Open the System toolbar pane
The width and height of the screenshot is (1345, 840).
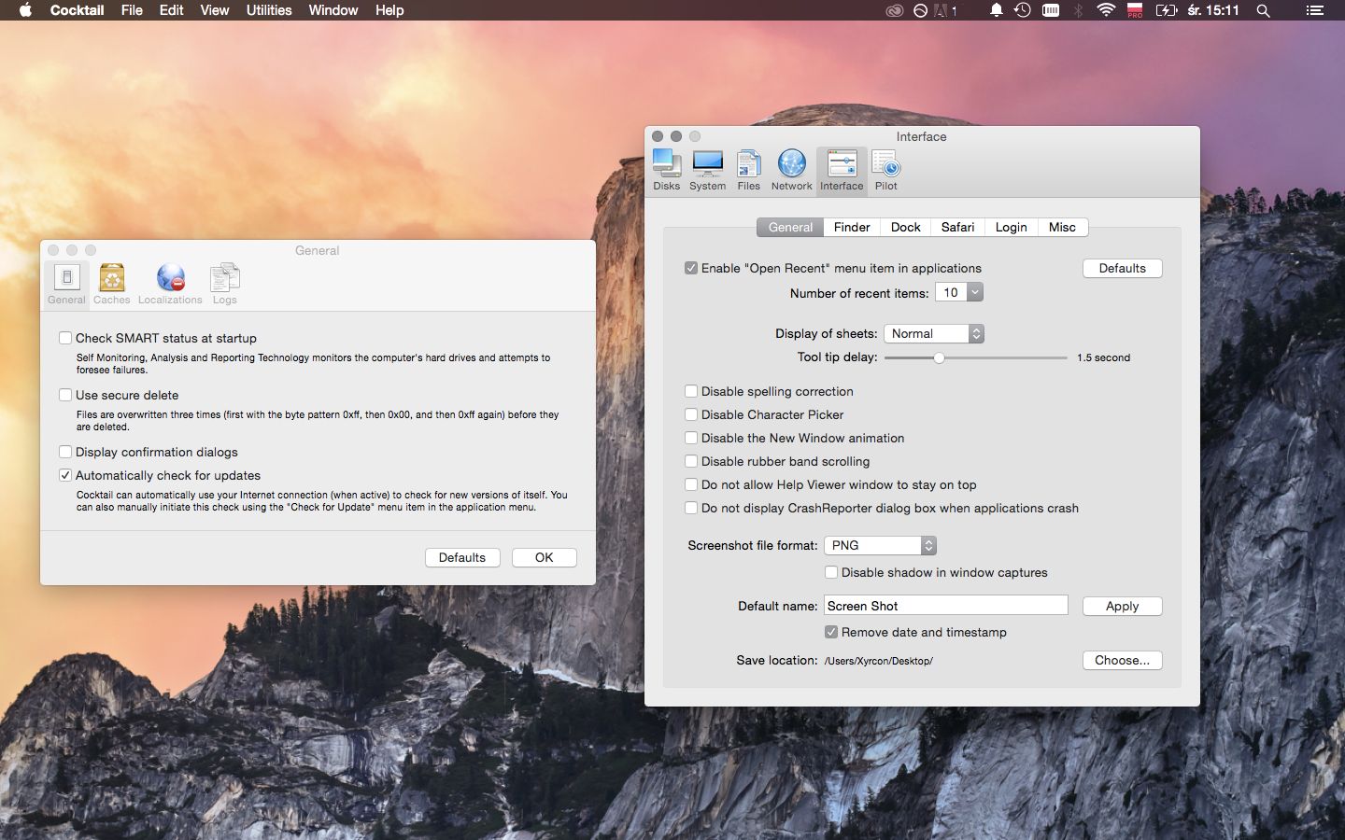707,170
